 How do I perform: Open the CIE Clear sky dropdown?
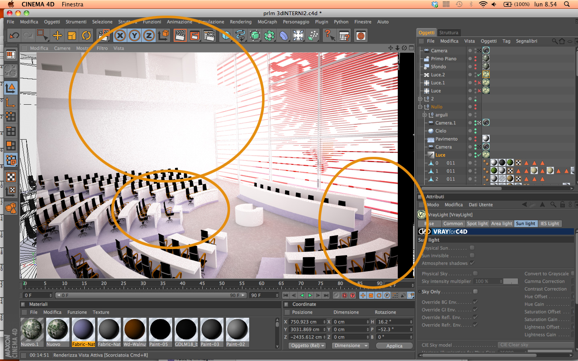[x=536, y=345]
